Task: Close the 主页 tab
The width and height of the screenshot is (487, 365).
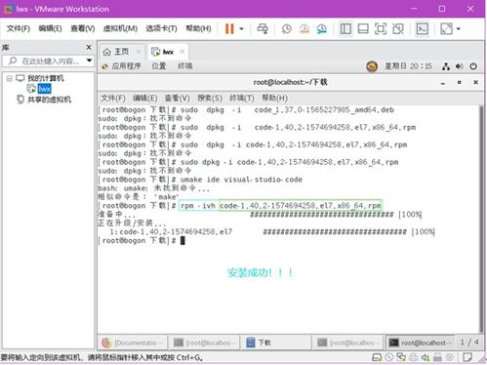Action: [139, 52]
